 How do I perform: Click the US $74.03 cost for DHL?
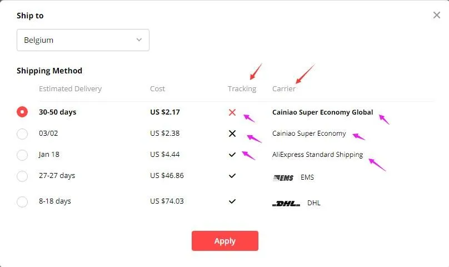coord(167,201)
